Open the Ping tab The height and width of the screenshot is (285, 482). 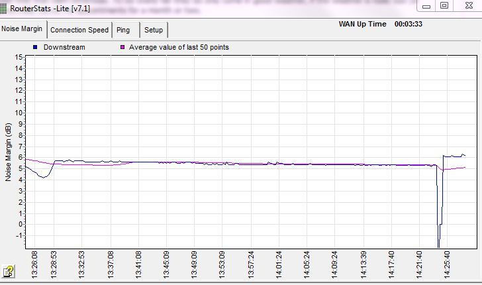[126, 30]
